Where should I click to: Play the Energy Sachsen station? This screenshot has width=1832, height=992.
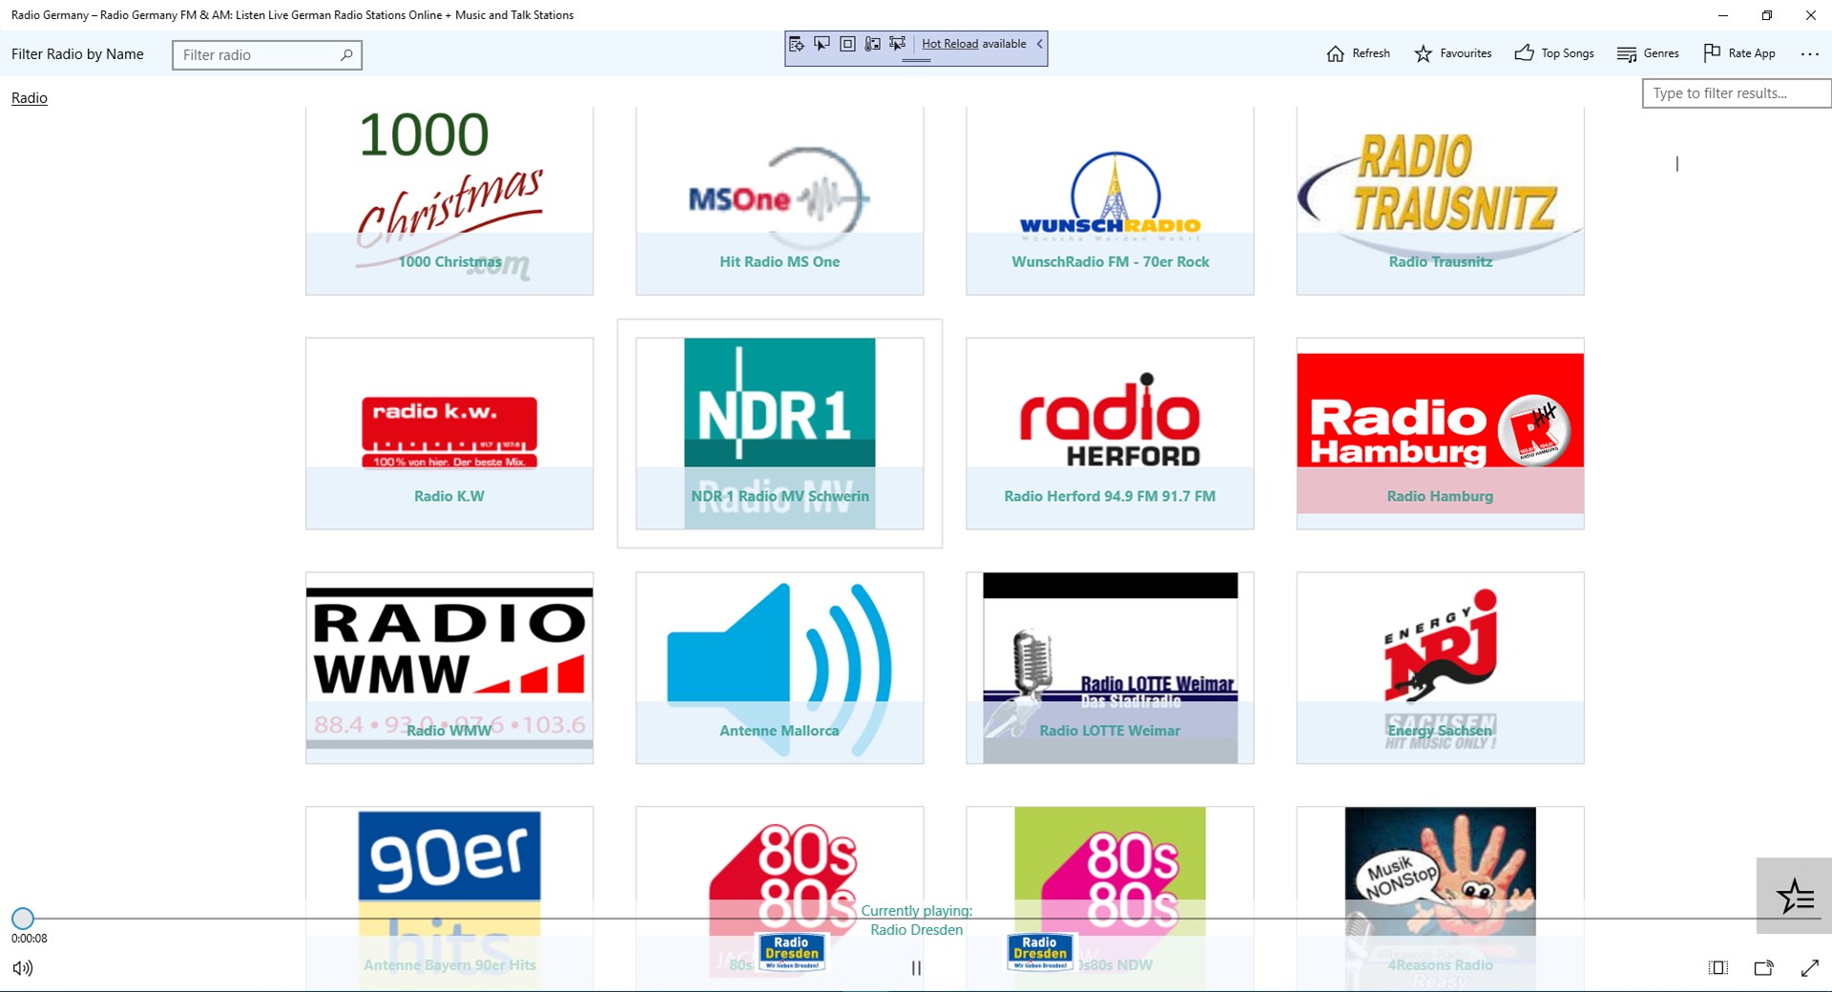(x=1440, y=668)
